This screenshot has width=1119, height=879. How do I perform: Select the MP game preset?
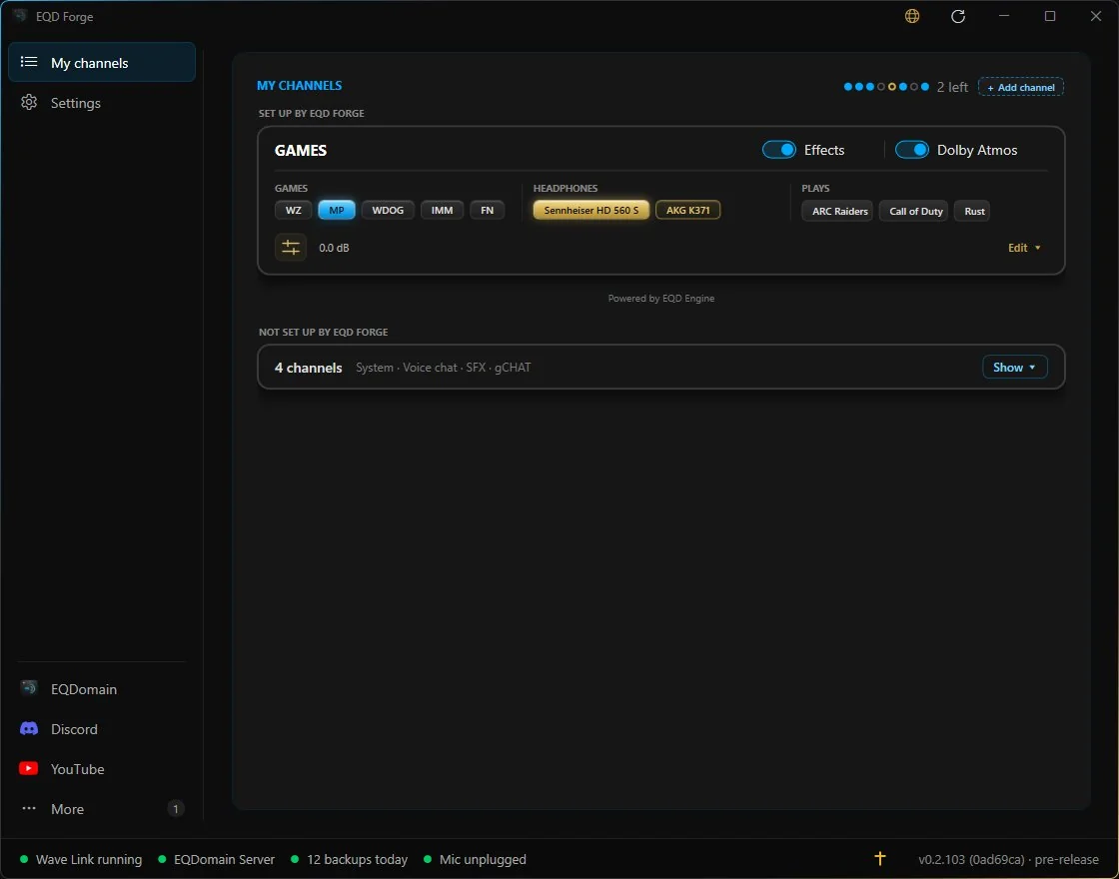coord(337,211)
